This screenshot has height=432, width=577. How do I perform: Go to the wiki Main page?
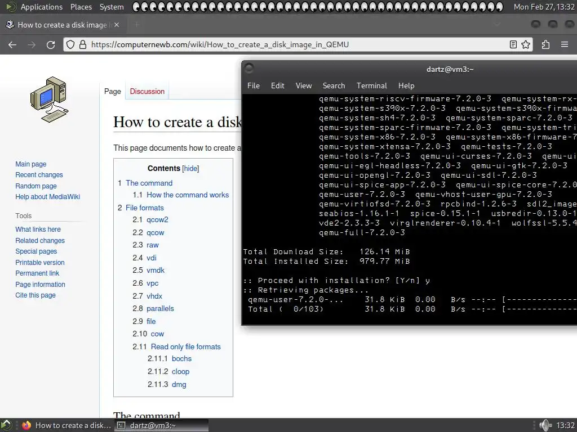(31, 164)
